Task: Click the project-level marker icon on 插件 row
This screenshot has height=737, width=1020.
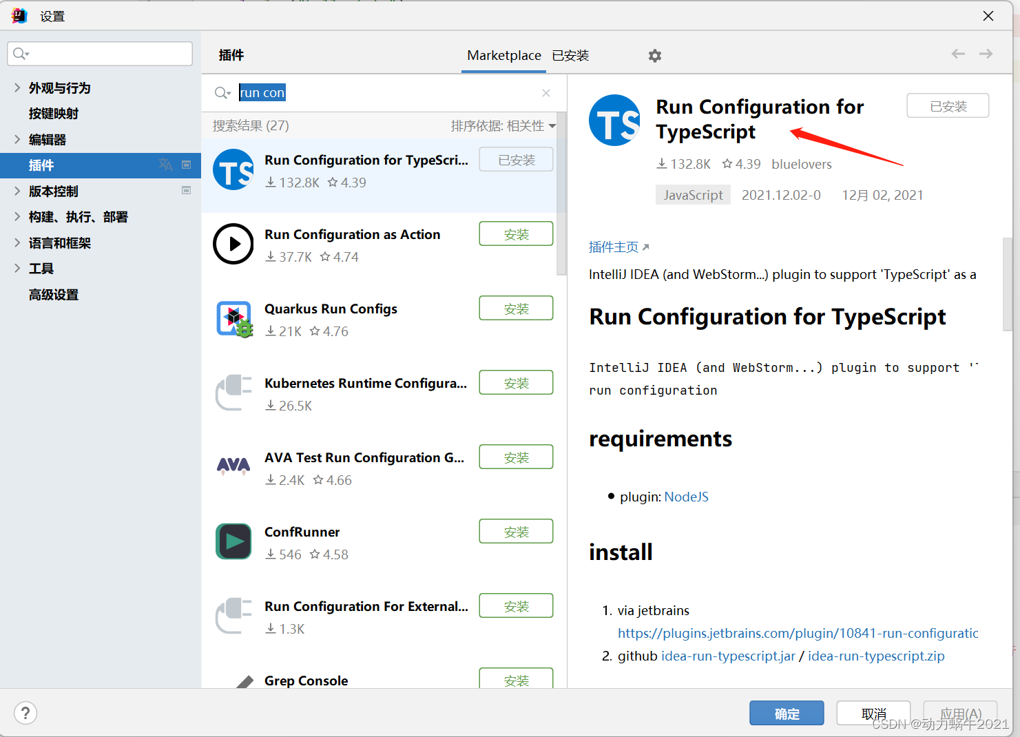Action: pos(186,165)
